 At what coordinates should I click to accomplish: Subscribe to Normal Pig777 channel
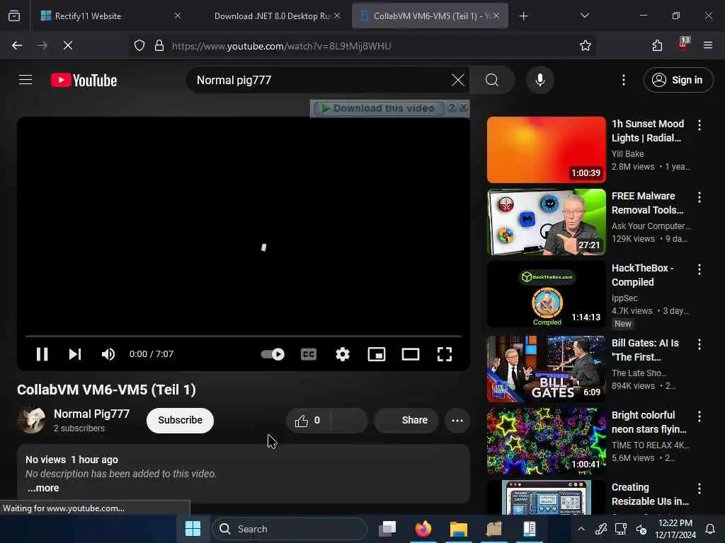tap(180, 420)
